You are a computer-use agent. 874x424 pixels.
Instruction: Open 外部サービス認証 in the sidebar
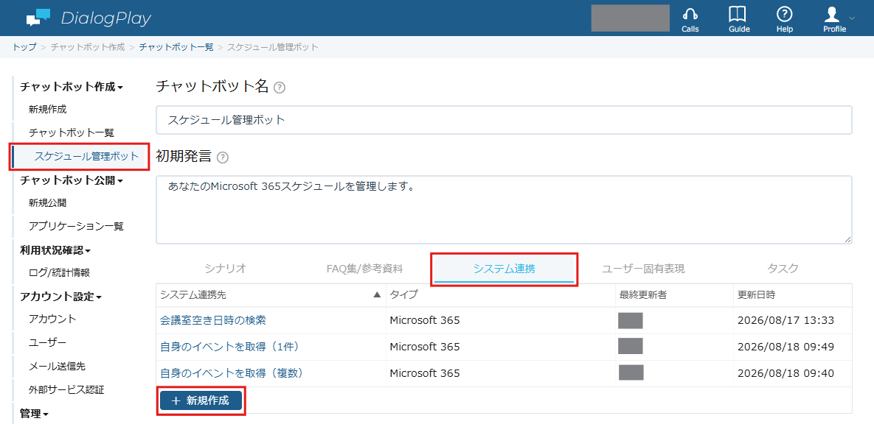(66, 389)
